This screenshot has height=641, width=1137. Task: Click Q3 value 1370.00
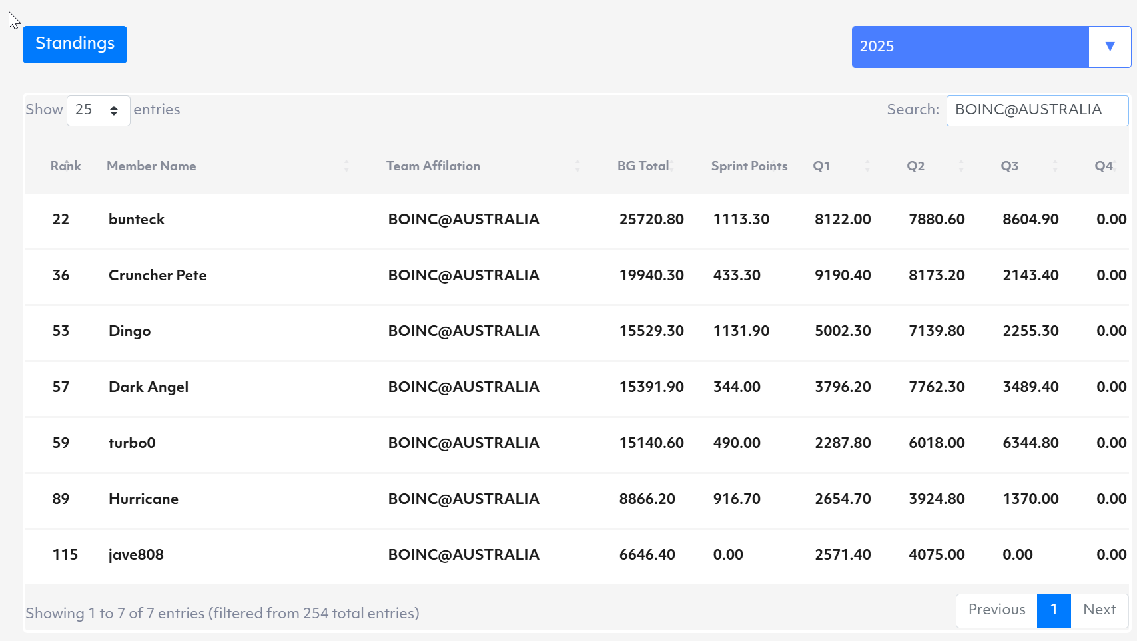tap(1030, 499)
